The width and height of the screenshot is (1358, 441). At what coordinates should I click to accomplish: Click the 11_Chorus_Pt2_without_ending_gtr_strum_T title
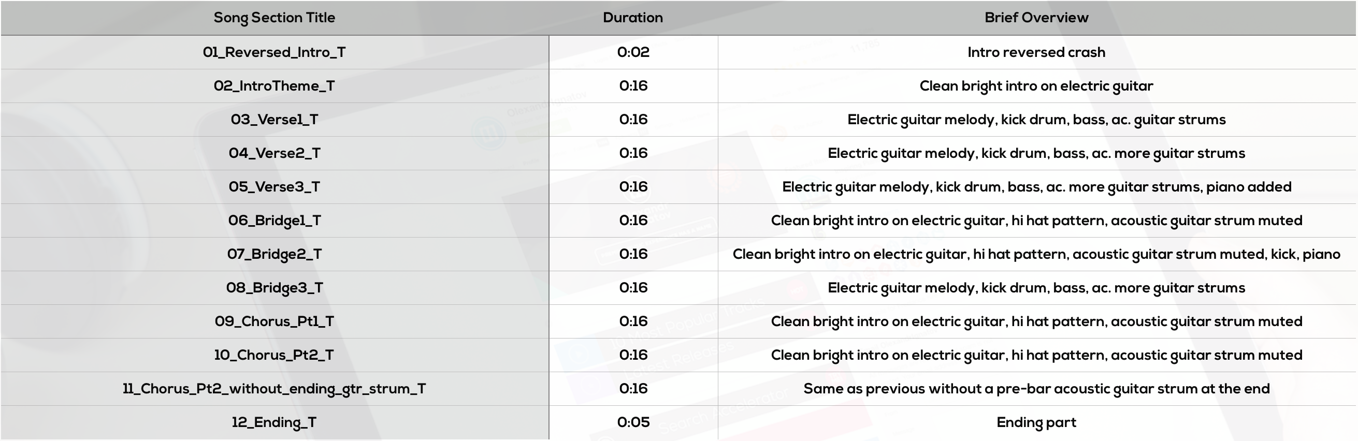pos(274,389)
